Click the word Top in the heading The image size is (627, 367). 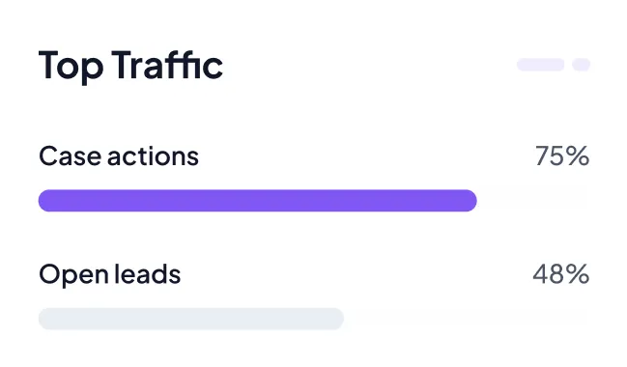pos(71,68)
